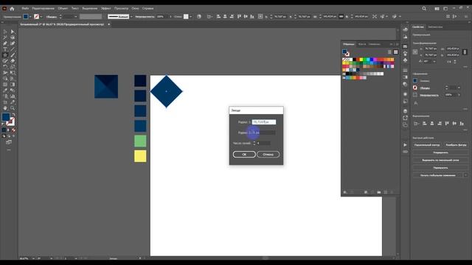Select the Star shape tool

5,55
